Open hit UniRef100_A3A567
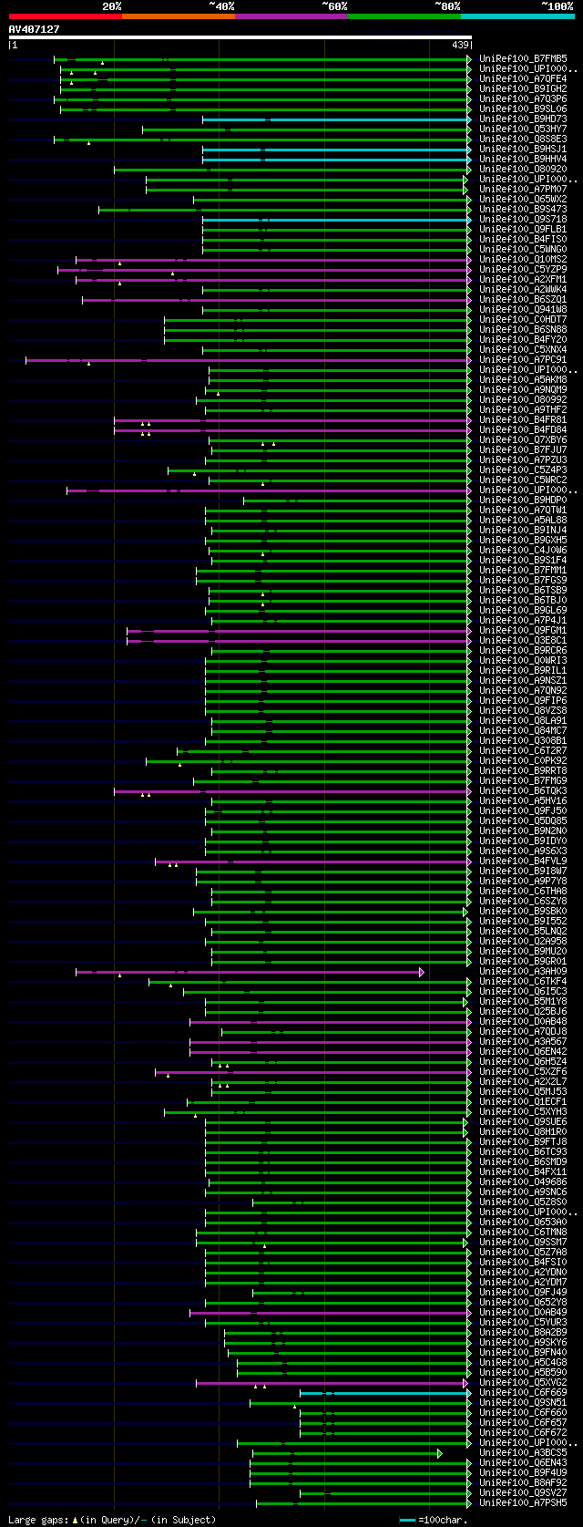Image resolution: width=583 pixels, height=1527 pixels. 523,1041
